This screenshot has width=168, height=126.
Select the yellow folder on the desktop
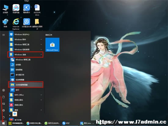coord(37,24)
